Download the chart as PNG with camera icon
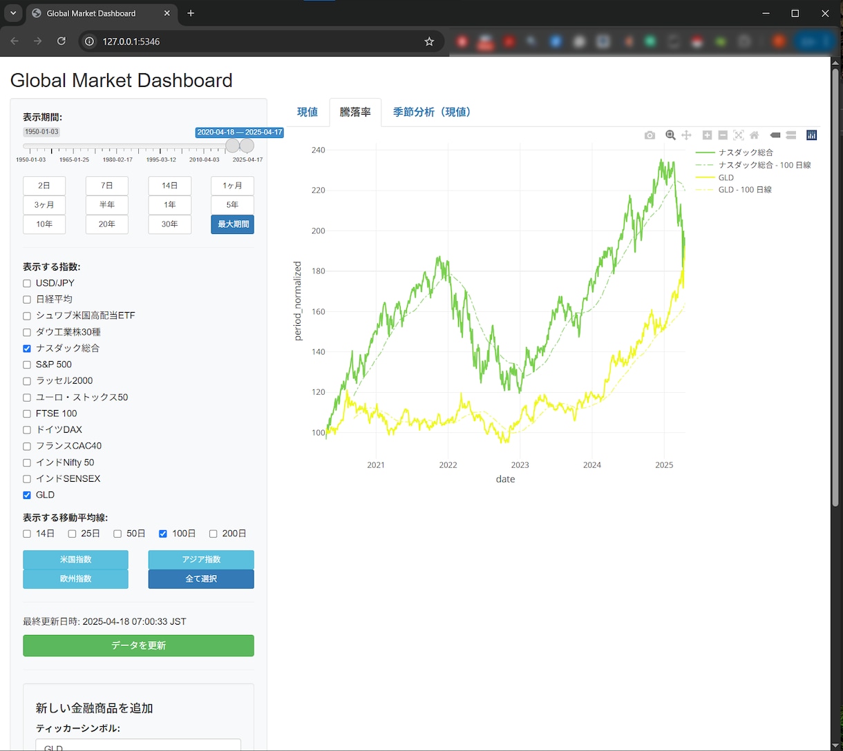 pyautogui.click(x=650, y=135)
